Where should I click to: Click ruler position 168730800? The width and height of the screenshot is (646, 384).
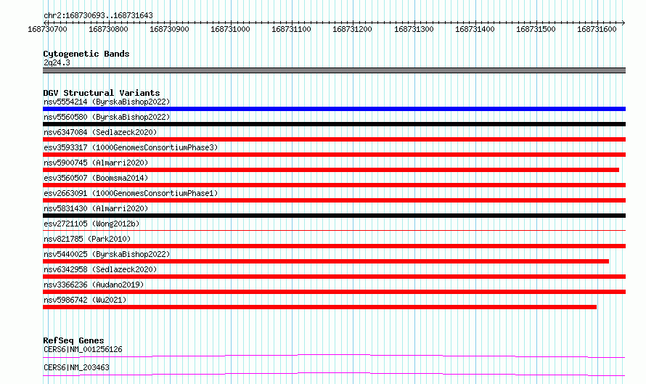tap(108, 29)
